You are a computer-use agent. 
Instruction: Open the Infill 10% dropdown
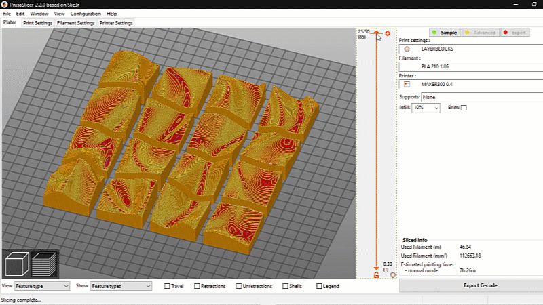click(x=427, y=108)
